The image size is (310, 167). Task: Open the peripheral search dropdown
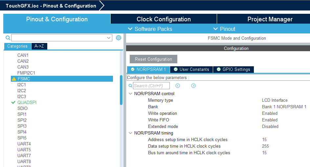click(x=109, y=38)
